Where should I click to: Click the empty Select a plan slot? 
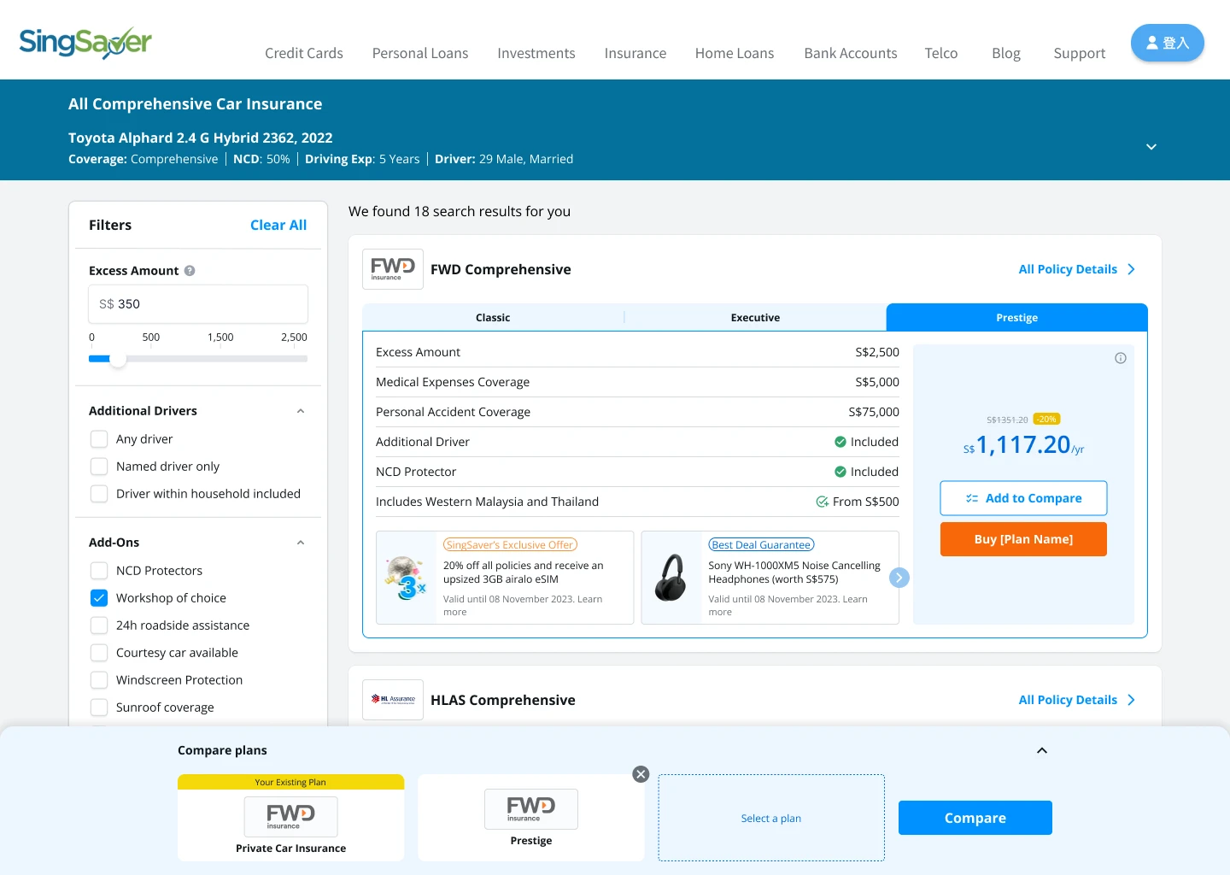click(771, 818)
